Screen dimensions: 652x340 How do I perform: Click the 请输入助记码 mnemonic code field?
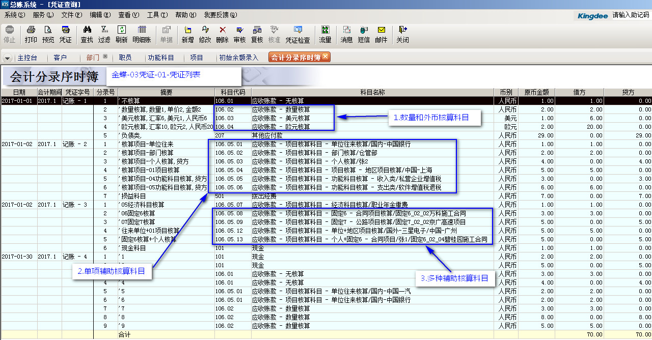pyautogui.click(x=631, y=15)
